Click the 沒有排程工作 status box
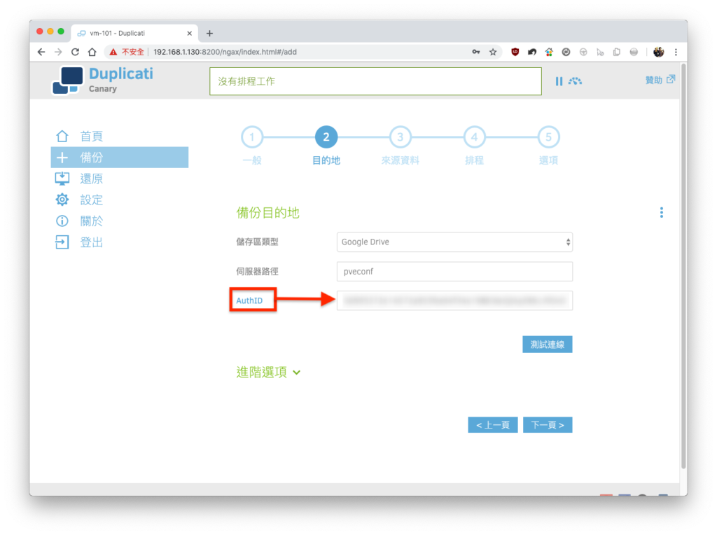This screenshot has width=717, height=535. 375,81
